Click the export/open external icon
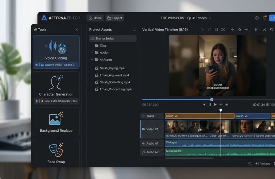The height and width of the screenshot is (179, 275). (x=265, y=29)
